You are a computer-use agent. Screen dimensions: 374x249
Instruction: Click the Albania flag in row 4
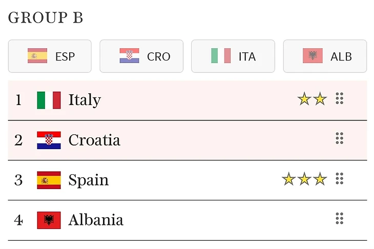click(x=49, y=220)
